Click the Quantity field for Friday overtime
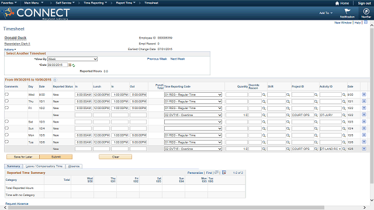The image size is (374, 210). tap(236, 115)
